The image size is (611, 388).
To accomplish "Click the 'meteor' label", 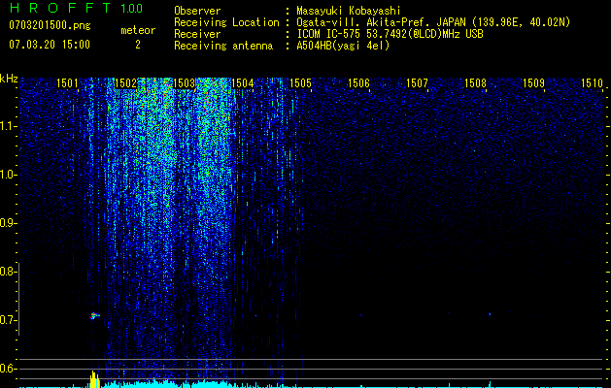I will pos(138,30).
